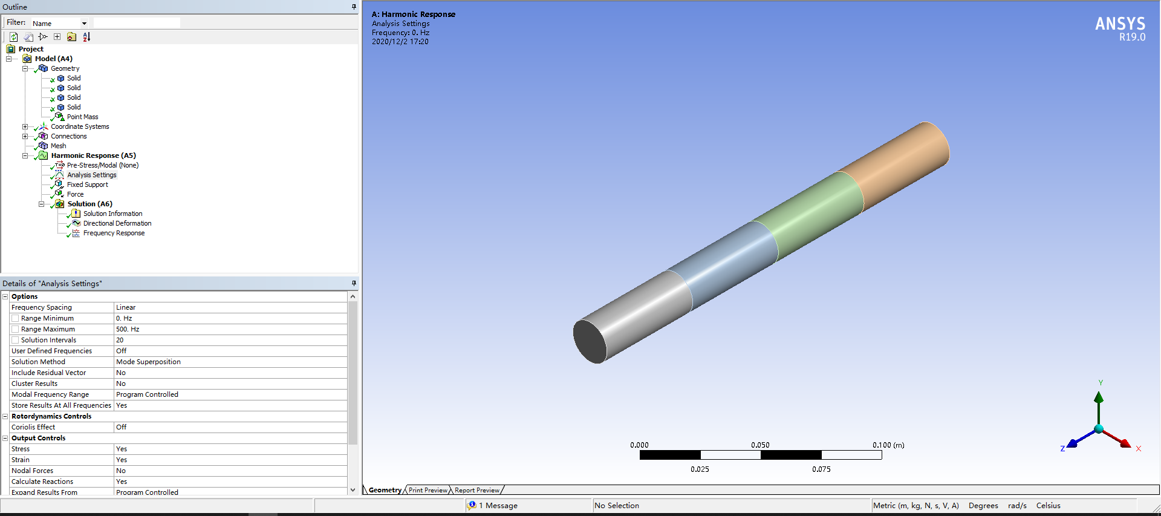1161x516 pixels.
Task: Toggle the Range Minimum parameter checkbox
Action: 15,318
